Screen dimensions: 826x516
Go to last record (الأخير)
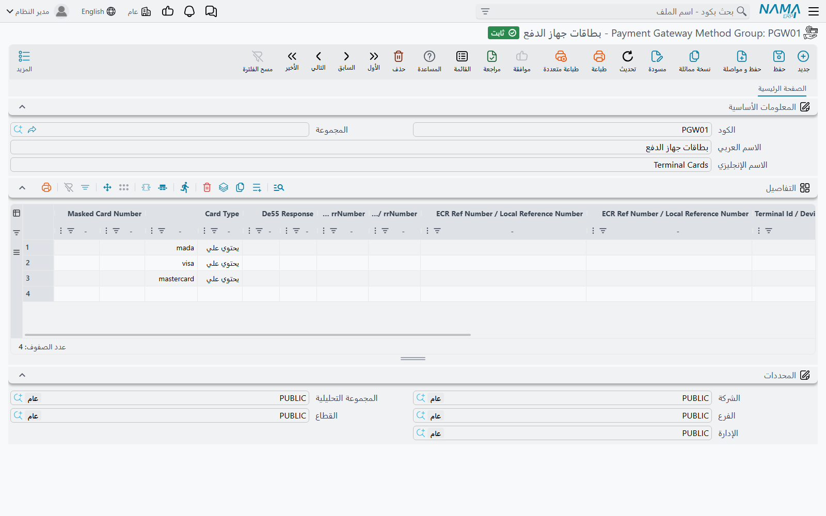(x=292, y=61)
